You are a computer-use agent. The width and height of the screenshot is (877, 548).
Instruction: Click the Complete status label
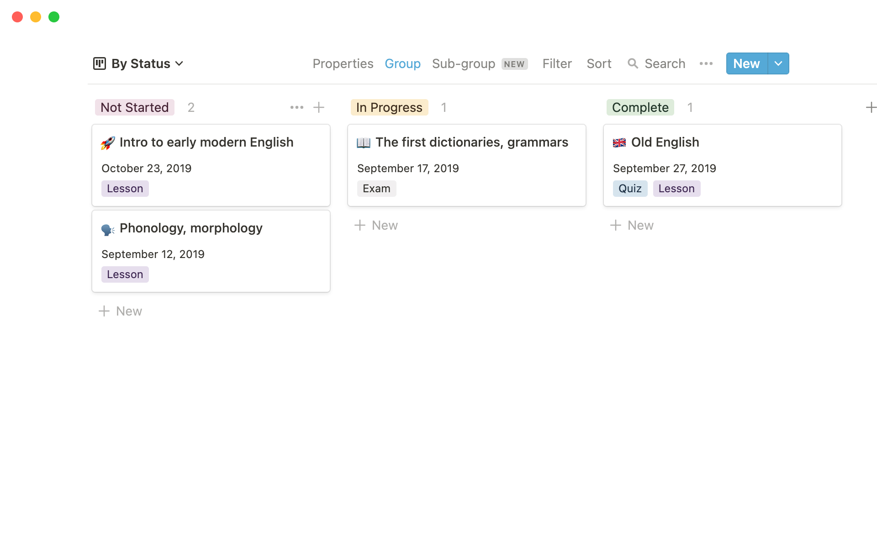pyautogui.click(x=640, y=107)
